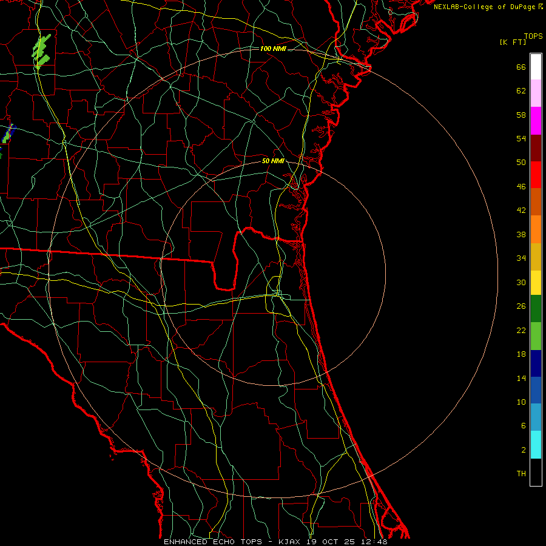Click the small blue echo top cell
This screenshot has width=546, height=546.
tap(8, 134)
